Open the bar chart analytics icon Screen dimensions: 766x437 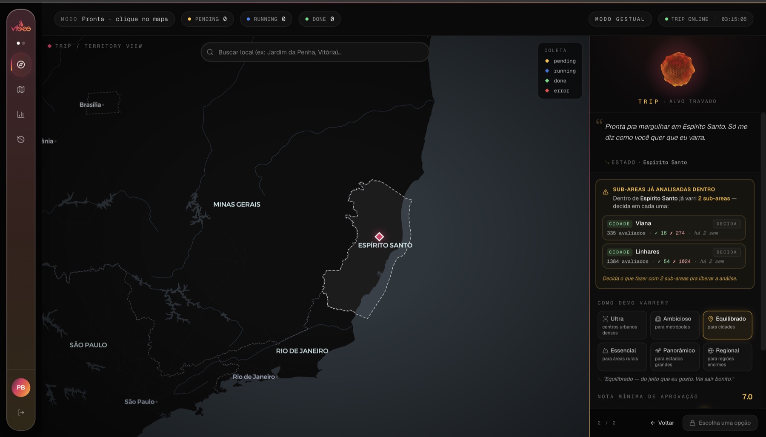tap(21, 114)
